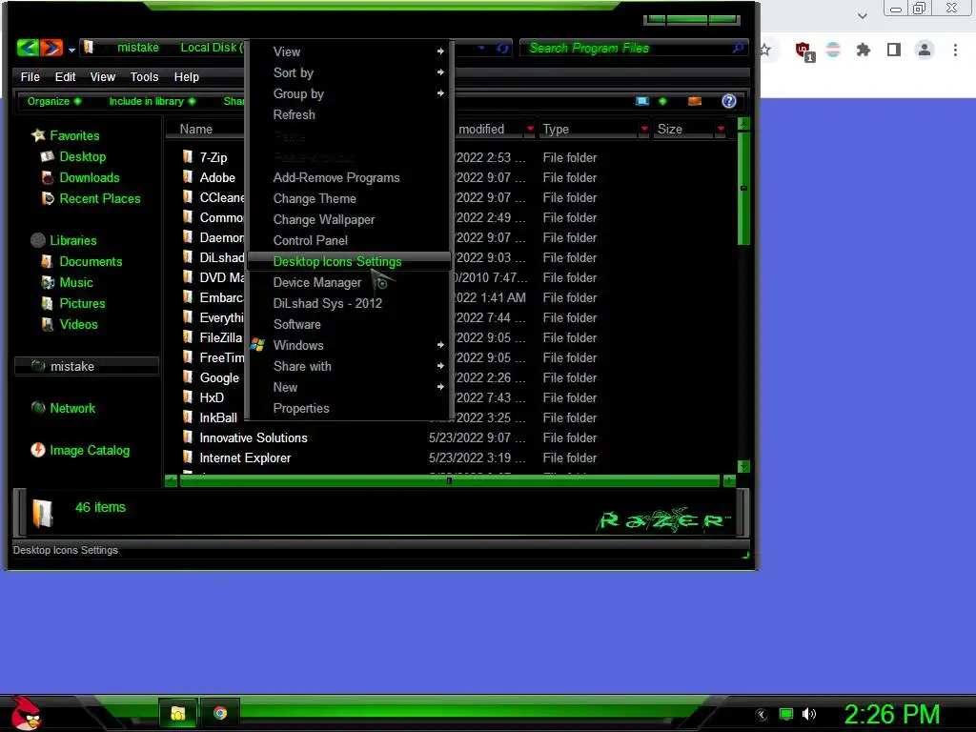Open Date modified column filter dropdown
976x732 pixels.
coord(530,129)
